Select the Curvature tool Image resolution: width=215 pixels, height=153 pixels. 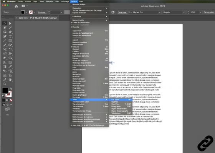[x=5, y=36]
